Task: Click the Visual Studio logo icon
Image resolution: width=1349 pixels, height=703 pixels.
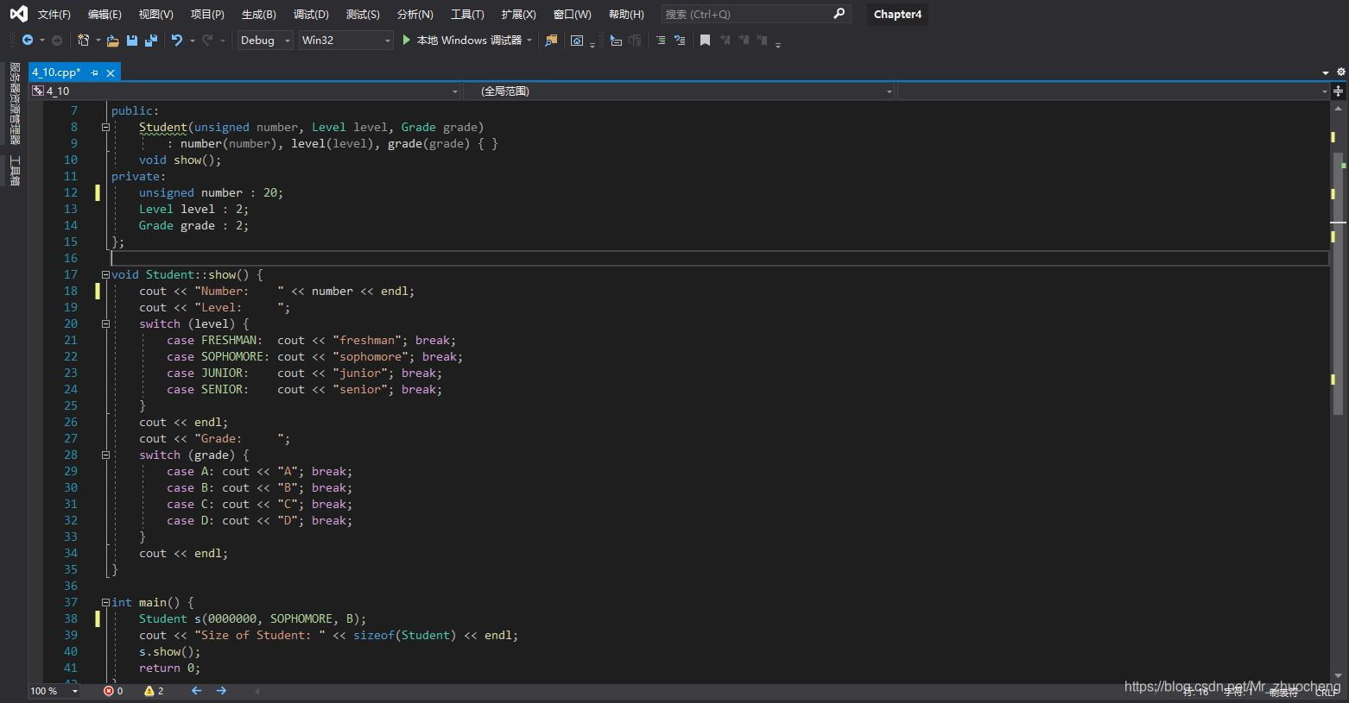Action: tap(18, 14)
